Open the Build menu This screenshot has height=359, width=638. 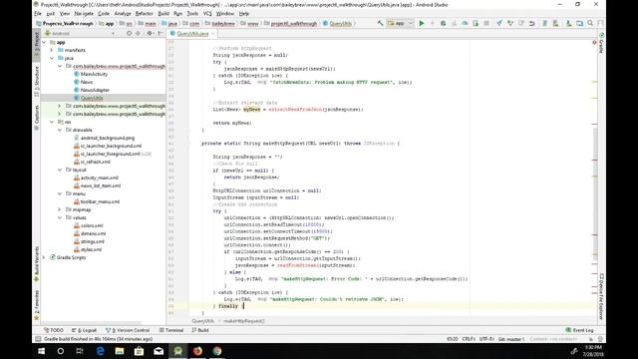[163, 13]
